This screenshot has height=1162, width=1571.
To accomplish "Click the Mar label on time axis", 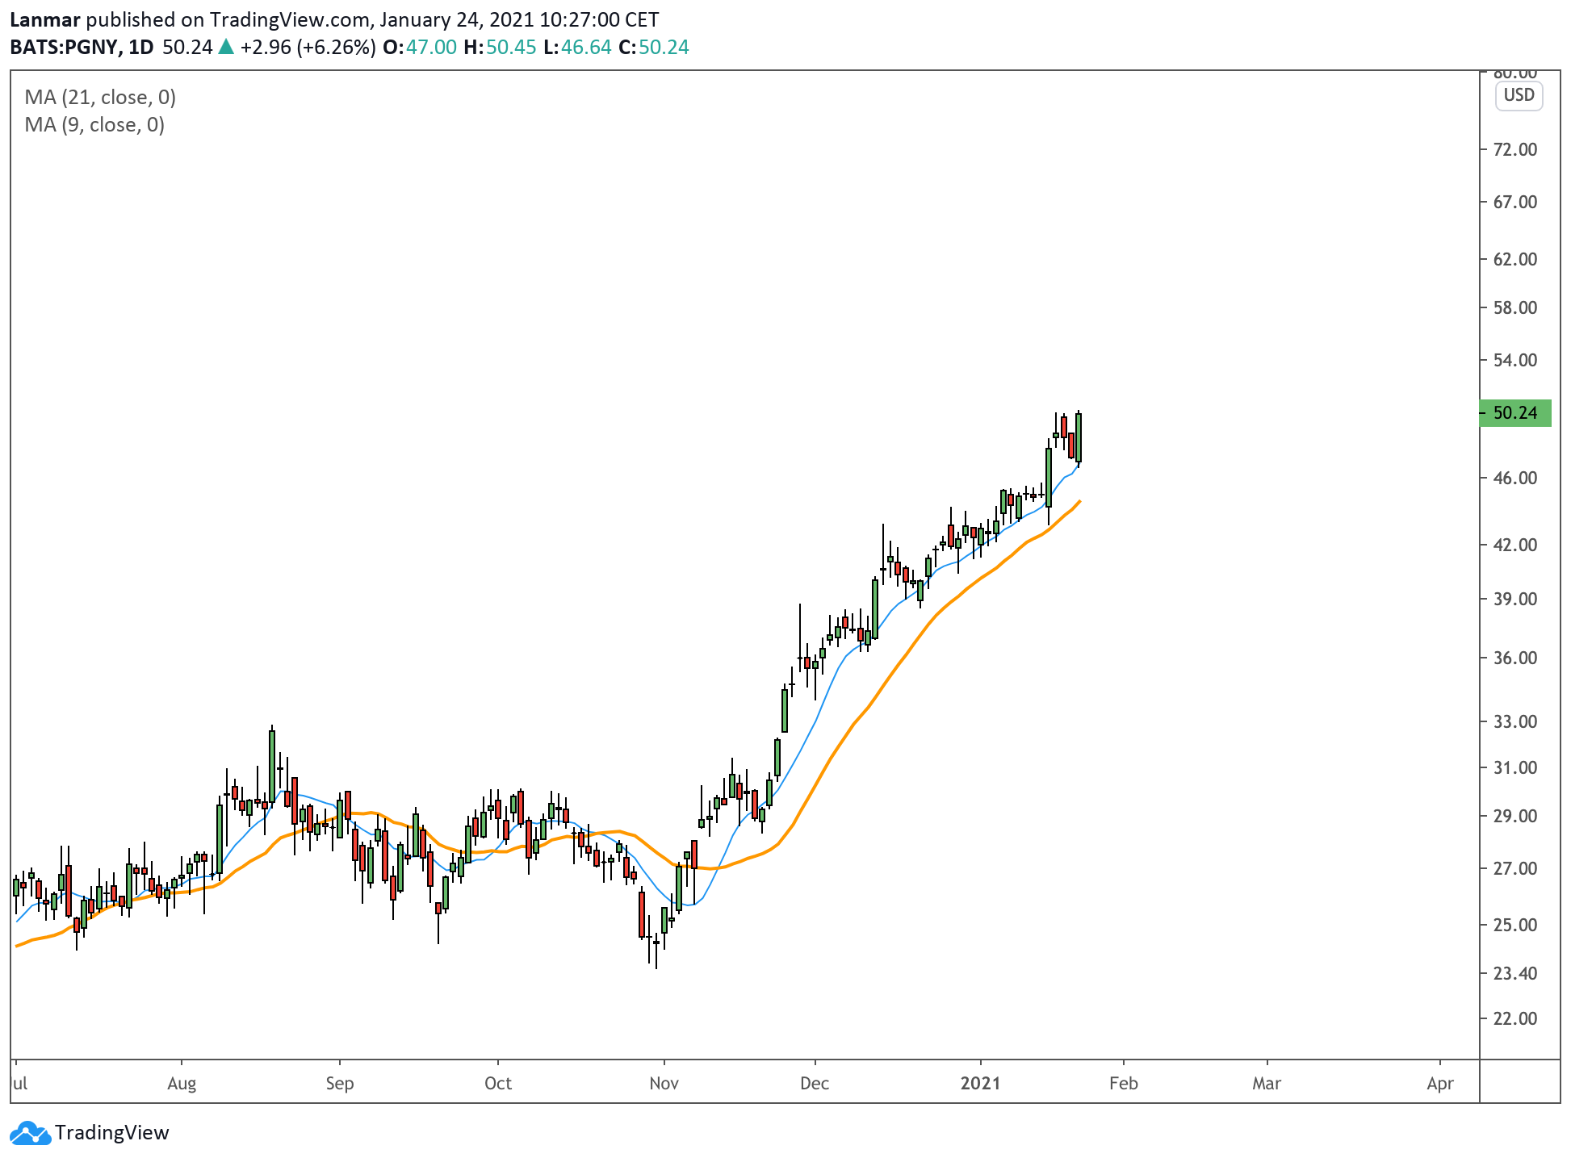I will coord(1267,1083).
